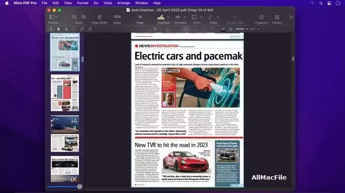
Task: Toggle Italic text formatting
Action: click(161, 29)
